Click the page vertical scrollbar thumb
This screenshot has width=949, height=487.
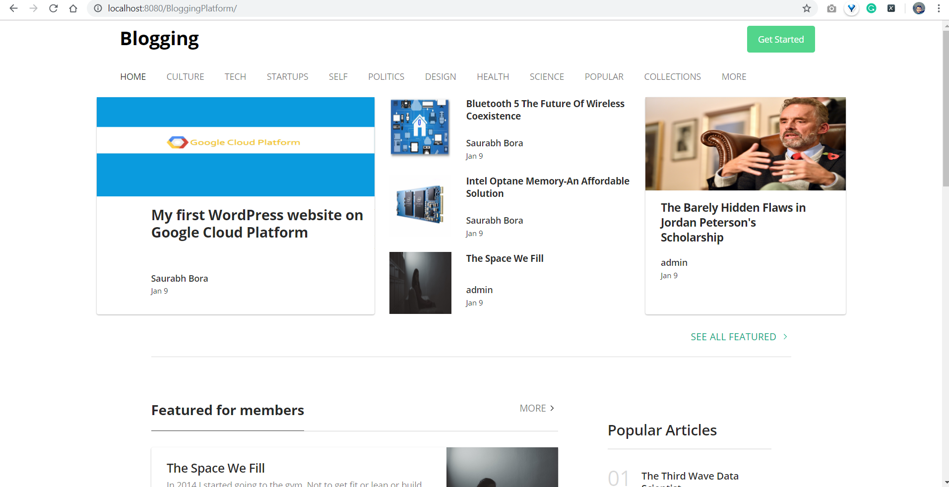pyautogui.click(x=946, y=108)
